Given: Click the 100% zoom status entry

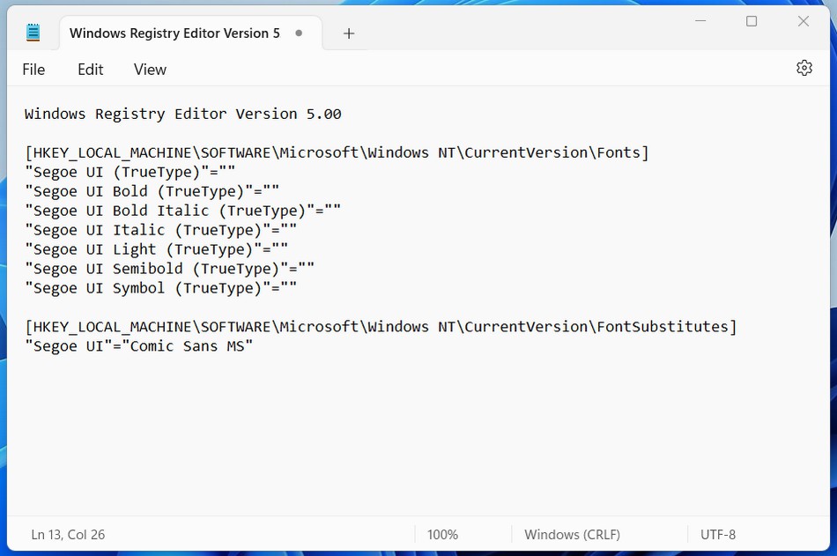Looking at the screenshot, I should 442,535.
